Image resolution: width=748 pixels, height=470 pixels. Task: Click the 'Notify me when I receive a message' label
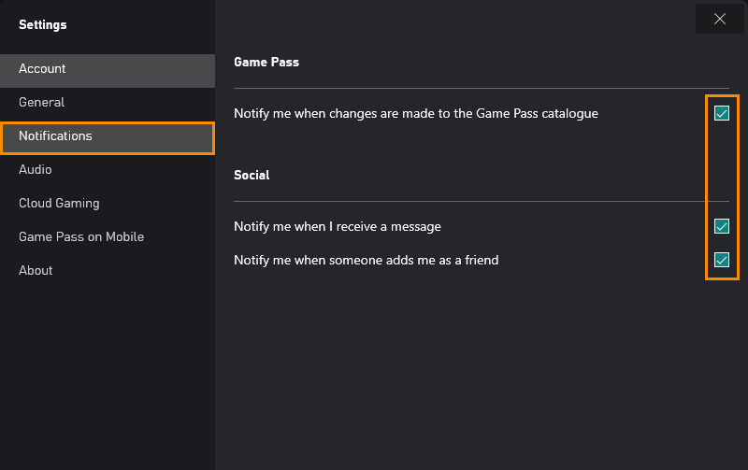(x=338, y=226)
